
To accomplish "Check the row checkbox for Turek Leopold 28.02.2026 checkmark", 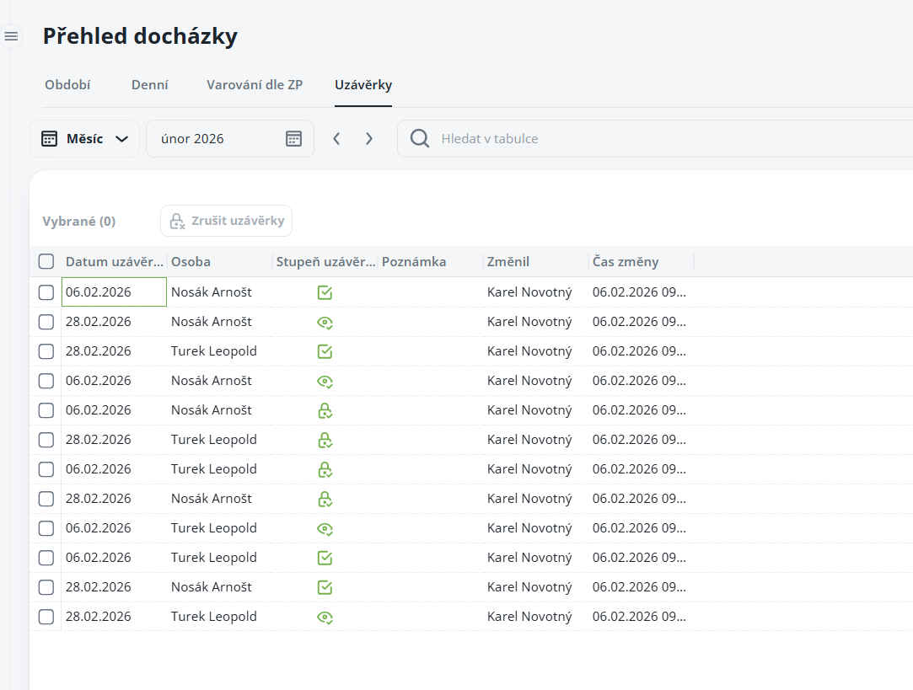I will click(46, 351).
